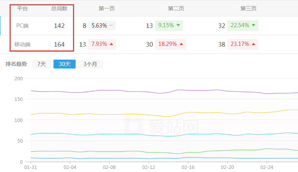The height and width of the screenshot is (172, 298).
Task: Click the green down arrow beside 9.15%
Action: coord(178,26)
